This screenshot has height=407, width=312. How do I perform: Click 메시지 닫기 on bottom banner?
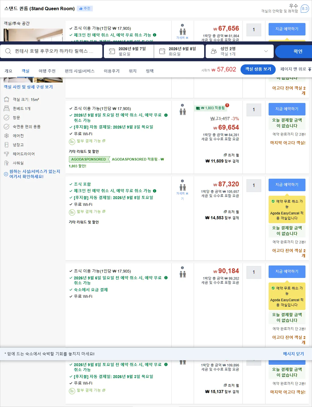293,354
